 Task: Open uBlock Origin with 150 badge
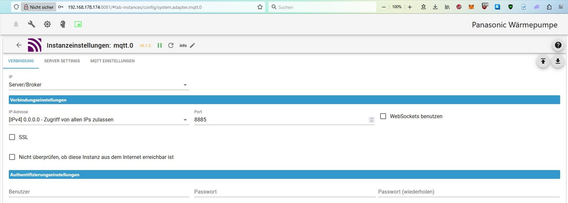click(x=485, y=6)
